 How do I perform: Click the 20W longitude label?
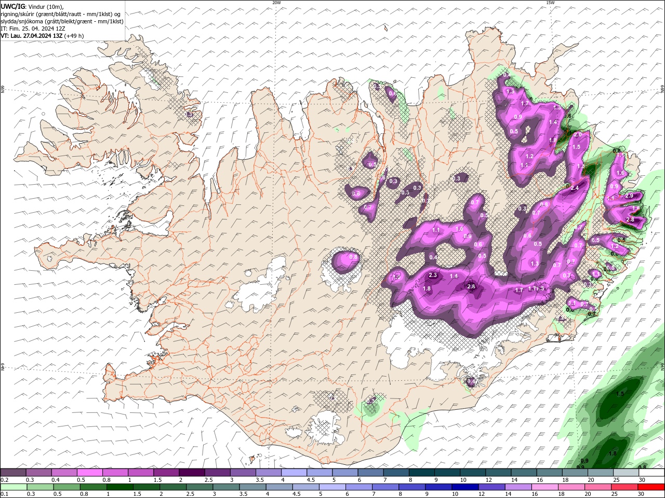coord(276,3)
